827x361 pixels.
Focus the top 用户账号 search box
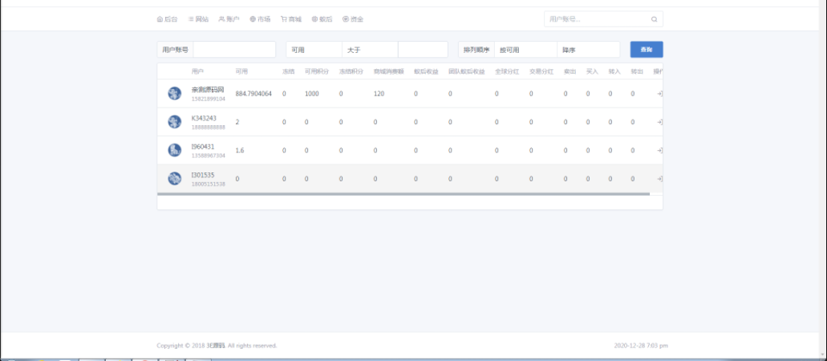(603, 19)
